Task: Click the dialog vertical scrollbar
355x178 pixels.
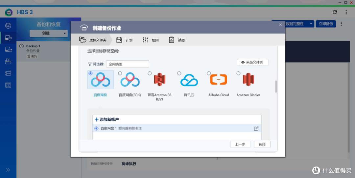Action: tap(276, 87)
